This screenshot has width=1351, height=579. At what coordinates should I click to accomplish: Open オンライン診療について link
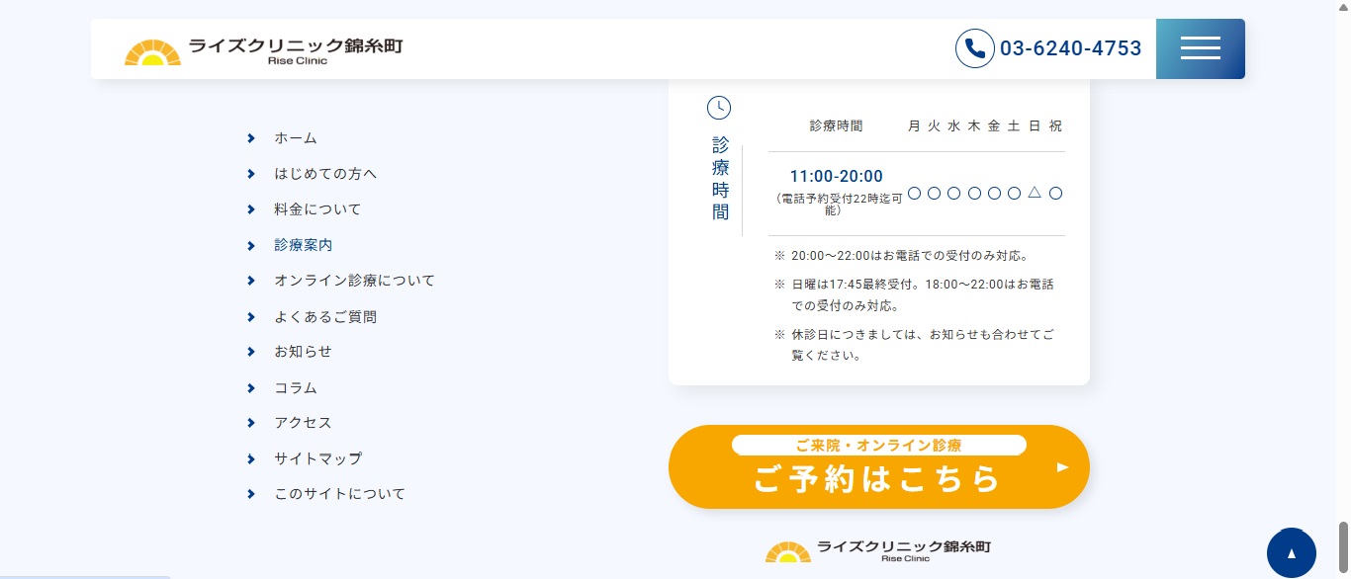[354, 281]
